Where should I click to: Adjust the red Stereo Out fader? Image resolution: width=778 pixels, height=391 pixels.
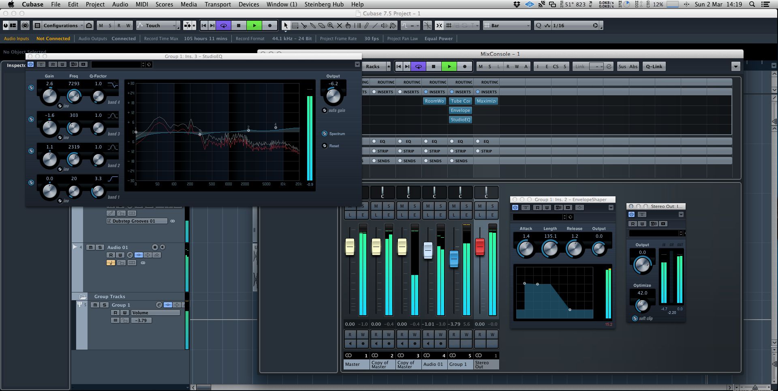pos(480,247)
